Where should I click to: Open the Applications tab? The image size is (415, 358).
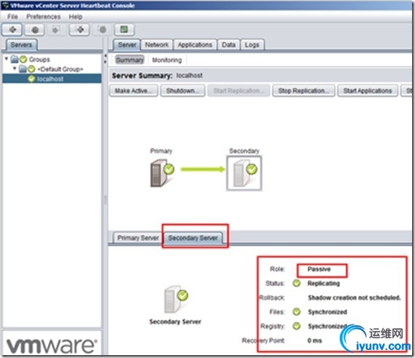pyautogui.click(x=195, y=44)
